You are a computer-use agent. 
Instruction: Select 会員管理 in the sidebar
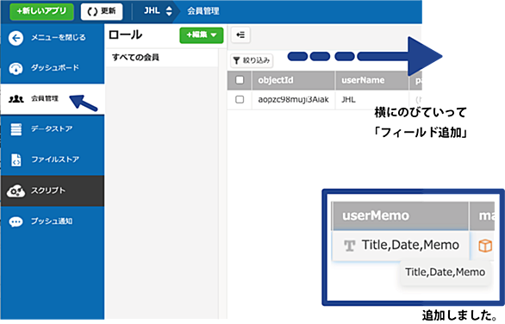pos(53,99)
